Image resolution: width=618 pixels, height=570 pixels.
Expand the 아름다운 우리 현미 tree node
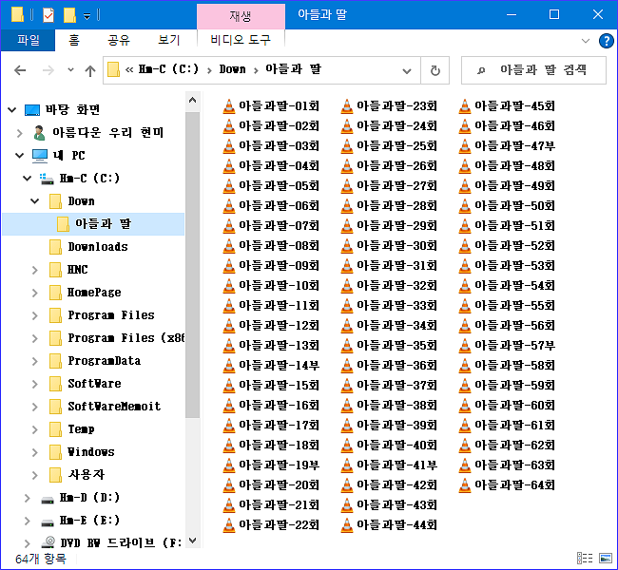(20, 133)
